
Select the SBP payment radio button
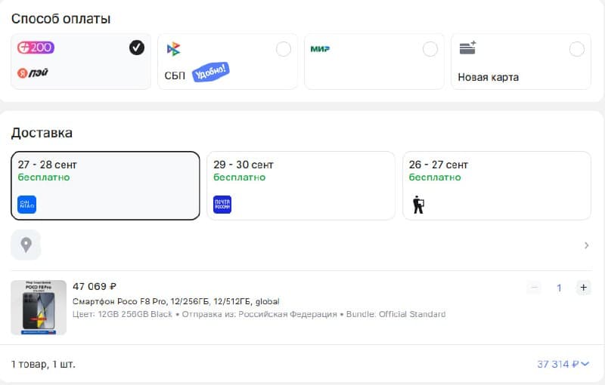click(x=284, y=49)
